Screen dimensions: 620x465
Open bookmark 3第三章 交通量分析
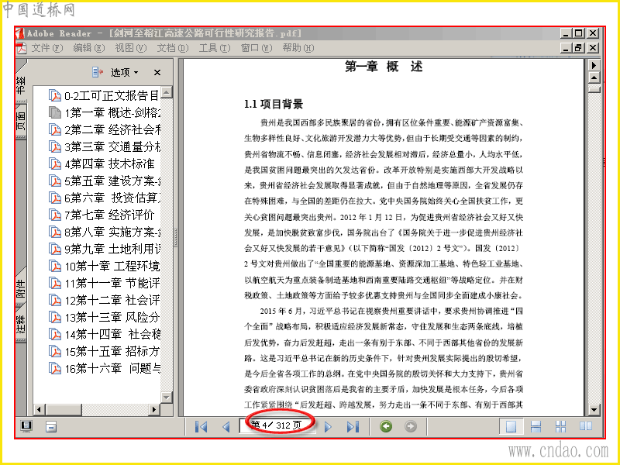104,146
